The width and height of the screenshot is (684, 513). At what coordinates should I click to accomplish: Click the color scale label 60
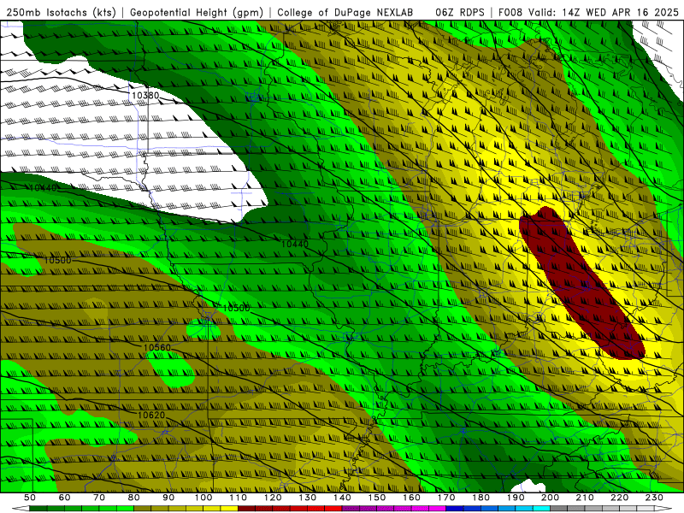[65, 498]
